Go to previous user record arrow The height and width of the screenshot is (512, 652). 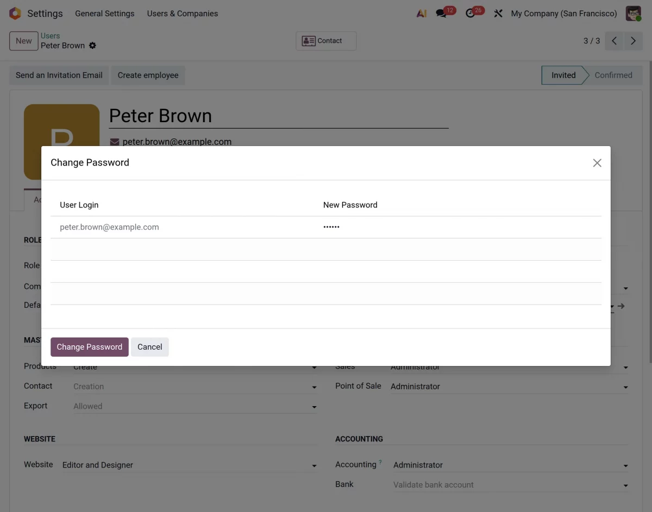point(614,41)
